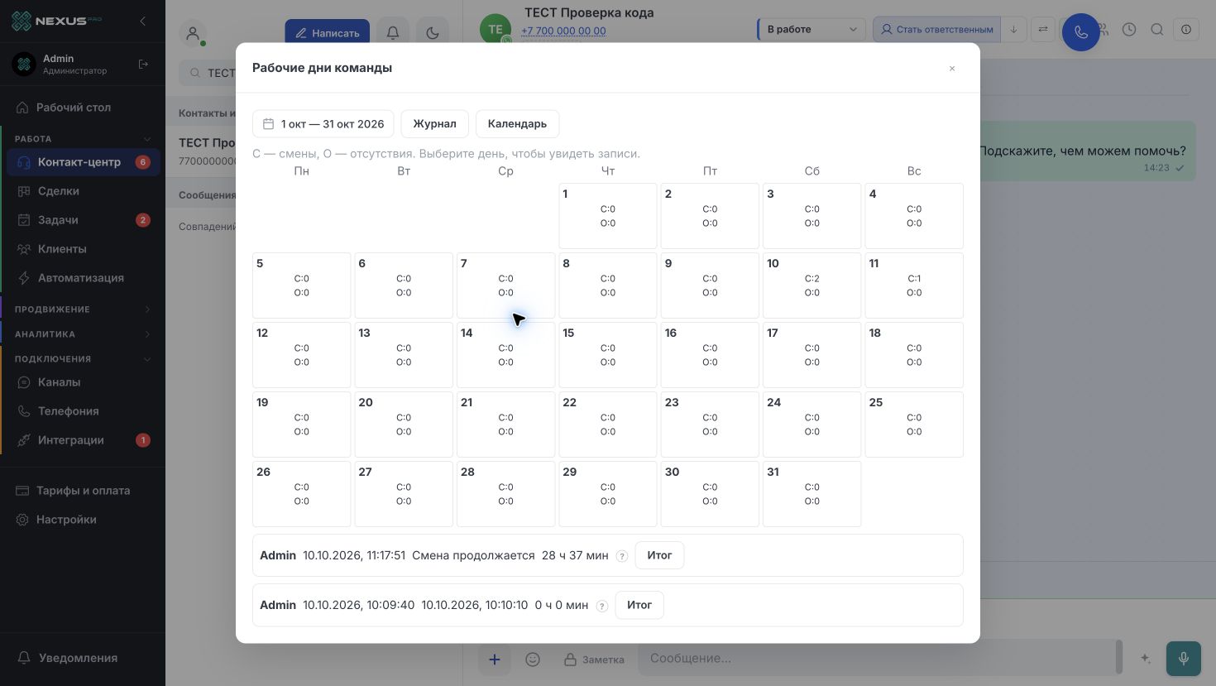Image resolution: width=1216 pixels, height=686 pixels.
Task: Open Настройки in the sidebar
Action: point(83,520)
